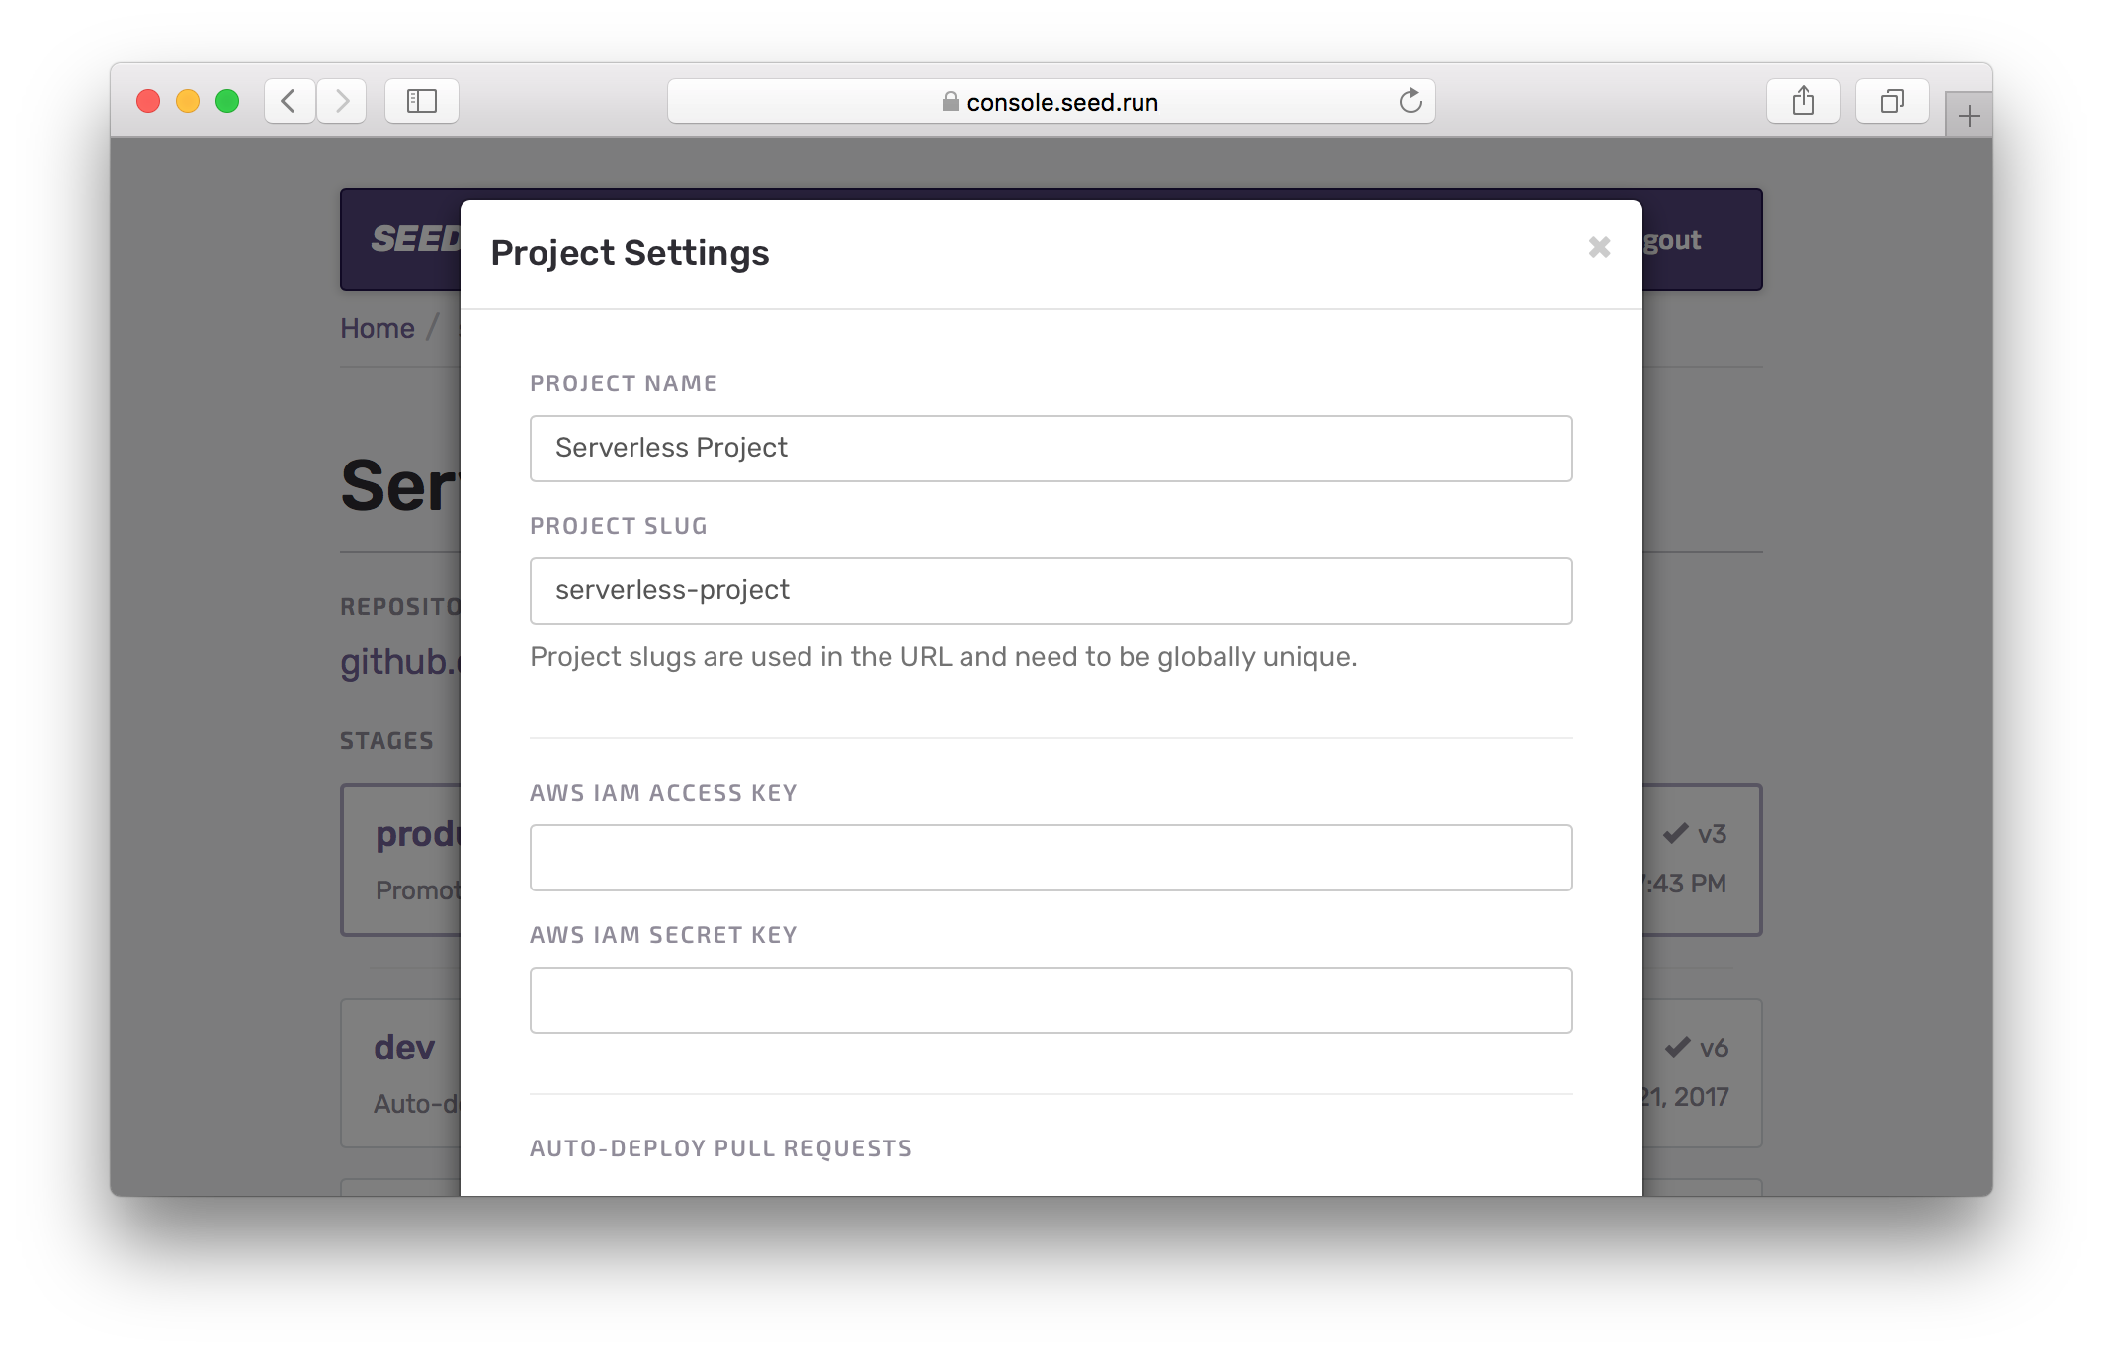Open the Safari share icon
The height and width of the screenshot is (1354, 2103).
click(x=1803, y=101)
